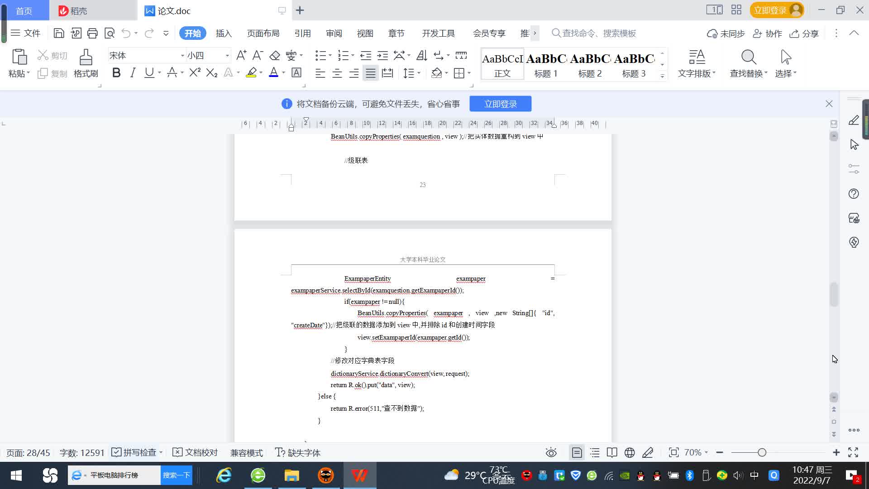
Task: Open Print Preview icon
Action: (x=110, y=33)
